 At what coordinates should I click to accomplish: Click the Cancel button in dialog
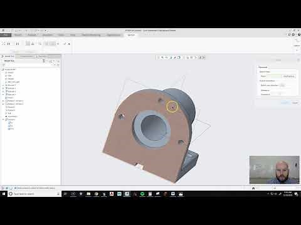coord(295,102)
